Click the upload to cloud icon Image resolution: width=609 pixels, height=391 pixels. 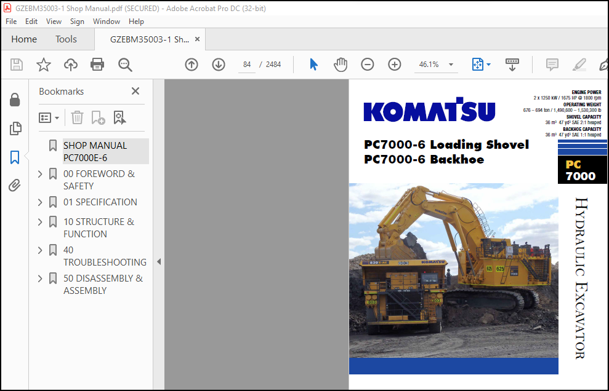click(71, 65)
